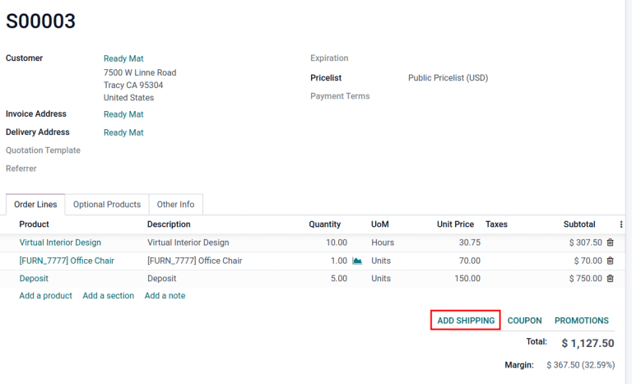Viewport: 632px width, 384px height.
Task: Open the Public Pricelist (USD) field
Action: [448, 78]
